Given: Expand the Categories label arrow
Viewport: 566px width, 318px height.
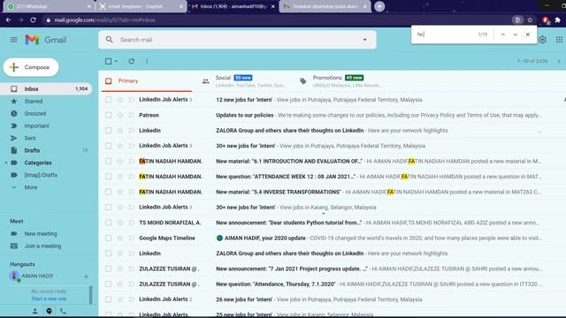Looking at the screenshot, I should pyautogui.click(x=6, y=163).
